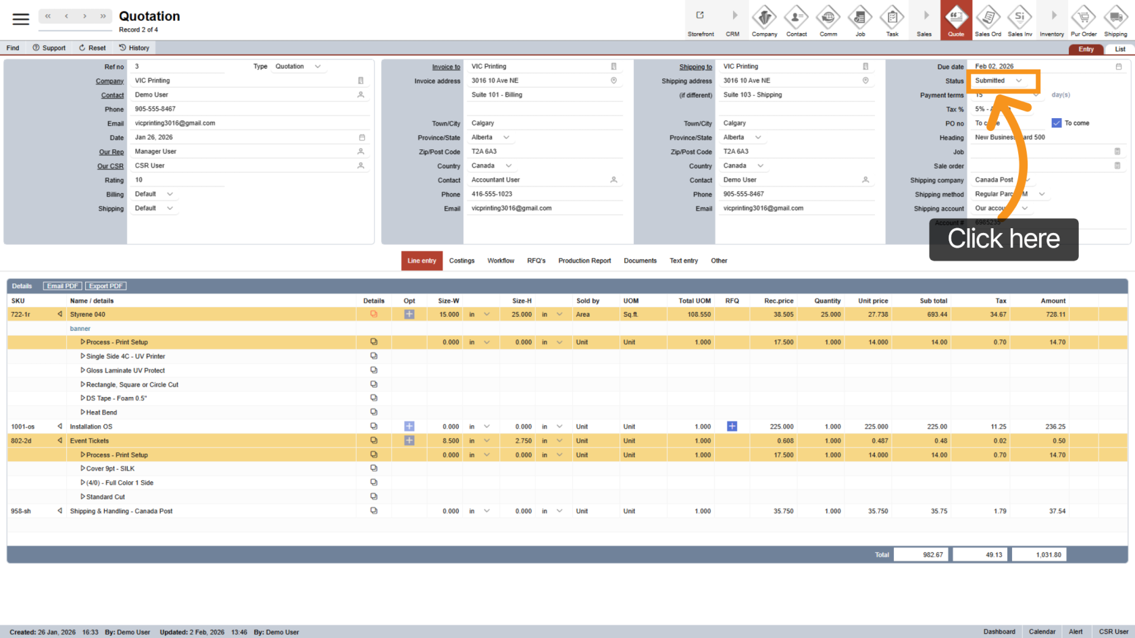
Task: Click the Email PDF button
Action: [x=62, y=286]
